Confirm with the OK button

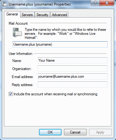50,132
